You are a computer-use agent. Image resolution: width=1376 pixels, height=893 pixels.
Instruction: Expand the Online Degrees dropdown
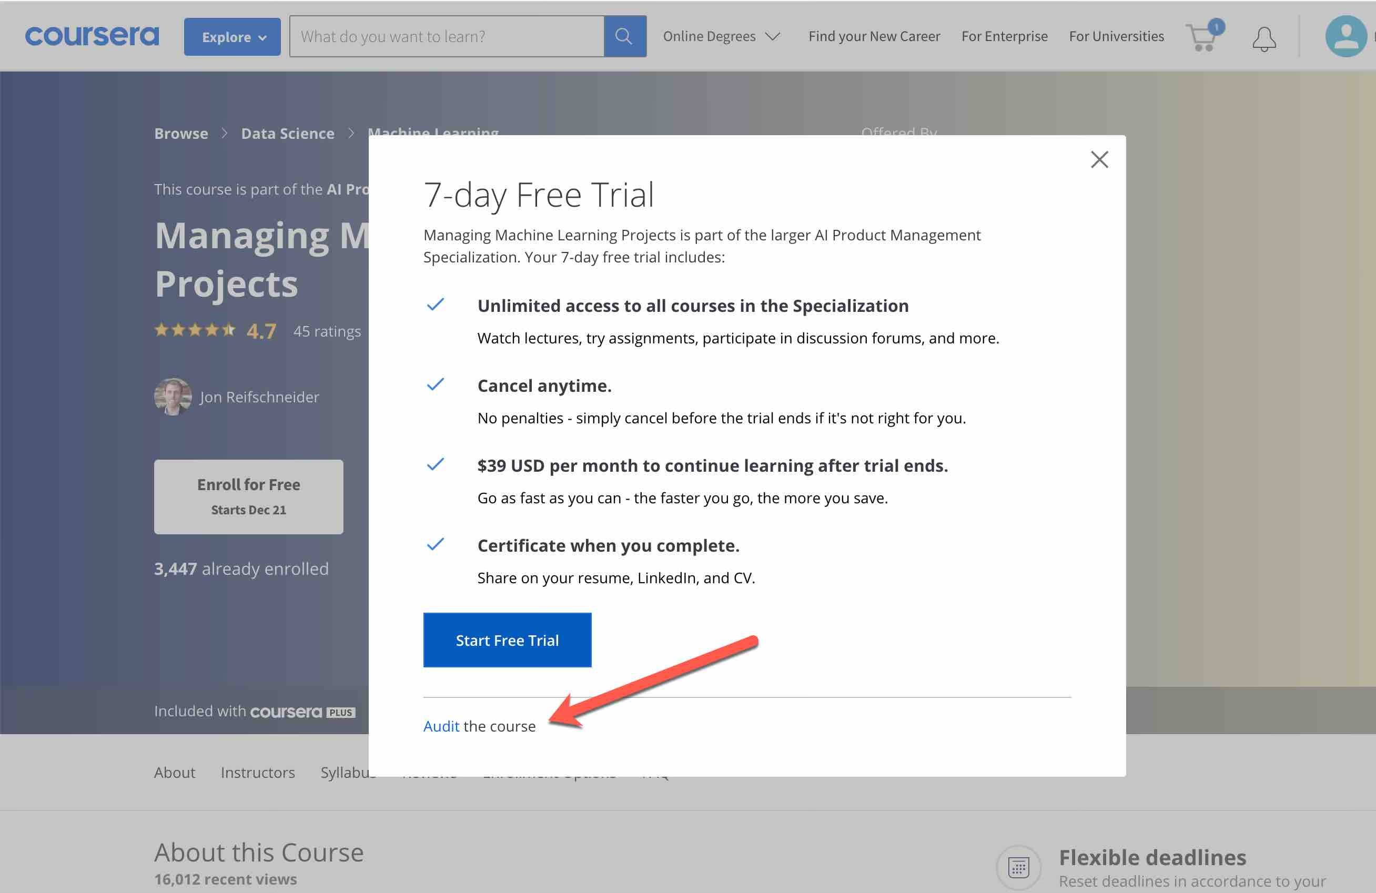point(722,36)
